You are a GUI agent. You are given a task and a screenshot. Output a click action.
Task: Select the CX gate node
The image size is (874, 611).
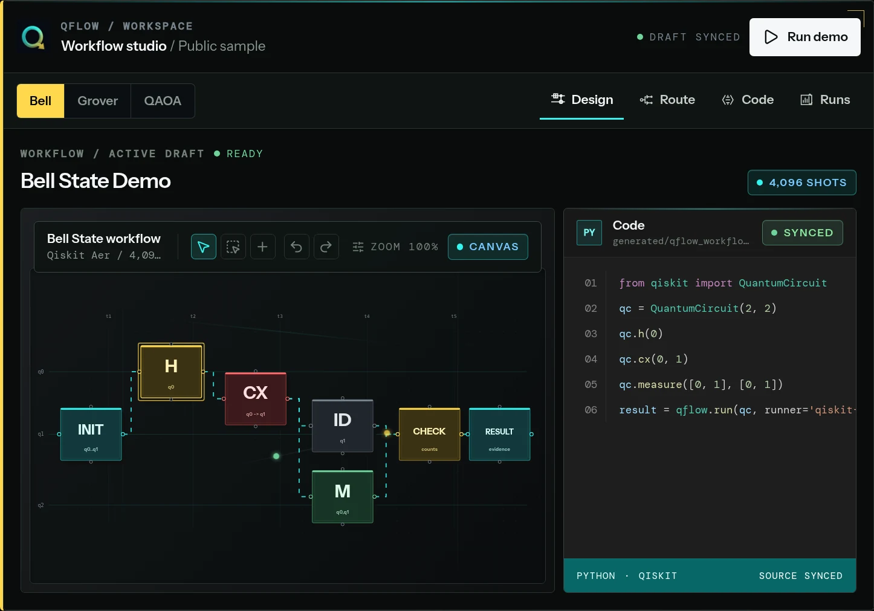(256, 399)
